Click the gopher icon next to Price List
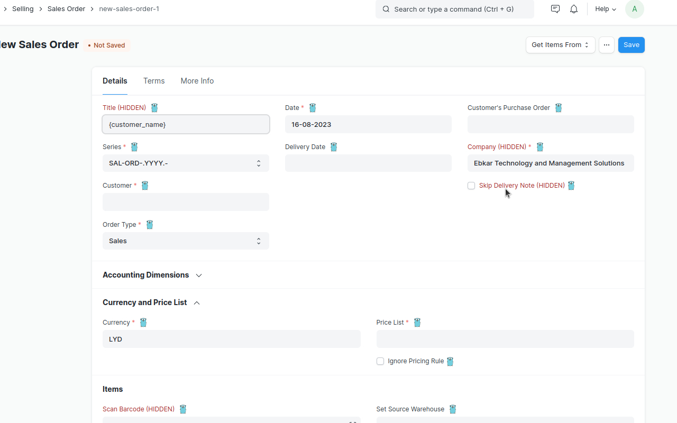 pyautogui.click(x=417, y=323)
